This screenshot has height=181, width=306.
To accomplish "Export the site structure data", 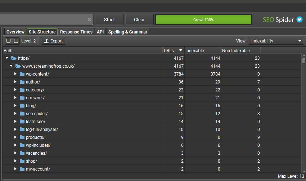I will coord(54,41).
